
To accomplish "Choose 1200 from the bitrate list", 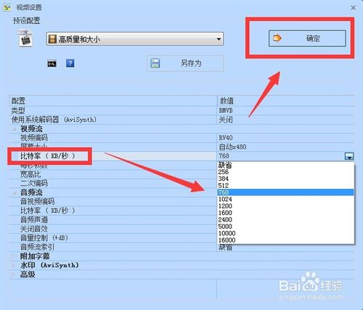I will [285, 206].
